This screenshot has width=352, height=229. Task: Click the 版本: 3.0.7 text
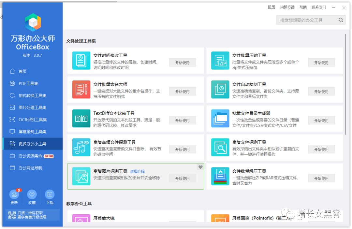click(32, 55)
